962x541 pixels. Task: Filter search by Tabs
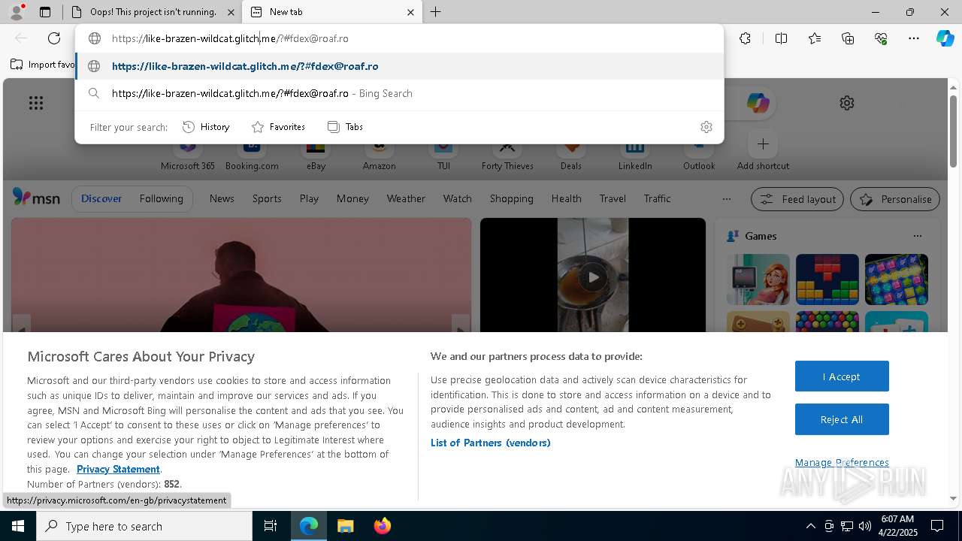coord(346,127)
